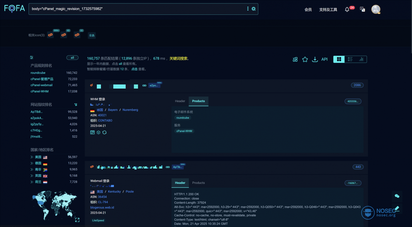Click the 全选 select-all button
Image resolution: width=412 pixels, height=227 pixels.
92,35
